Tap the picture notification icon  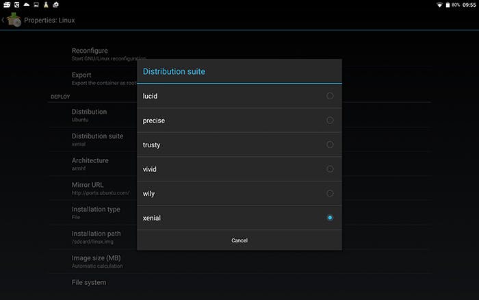click(55, 5)
